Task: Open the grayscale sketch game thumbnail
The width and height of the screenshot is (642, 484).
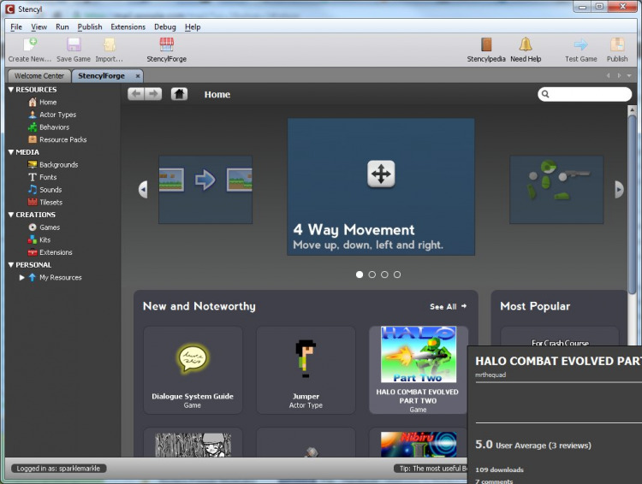Action: click(x=193, y=445)
